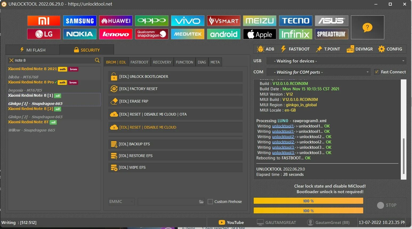The image size is (412, 229).
Task: Select the Android brand logo
Action: tap(224, 34)
